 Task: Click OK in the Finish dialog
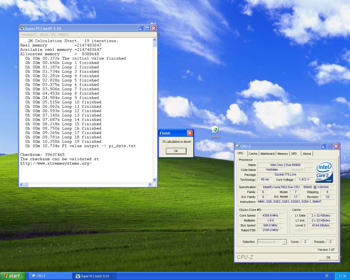click(x=176, y=151)
